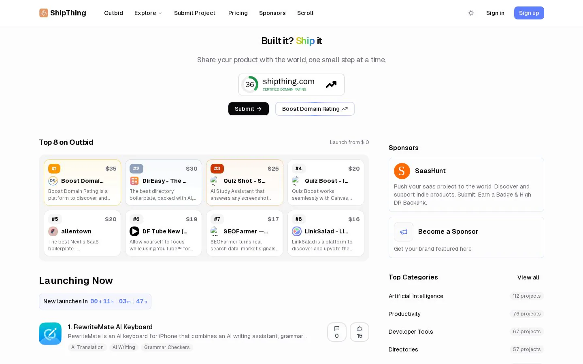This screenshot has height=364, width=583.
Task: Open the Quiz Shot card title
Action: (x=245, y=181)
